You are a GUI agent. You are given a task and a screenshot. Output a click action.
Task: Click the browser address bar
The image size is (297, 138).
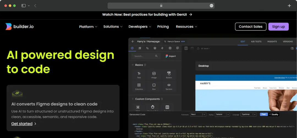click(x=161, y=6)
